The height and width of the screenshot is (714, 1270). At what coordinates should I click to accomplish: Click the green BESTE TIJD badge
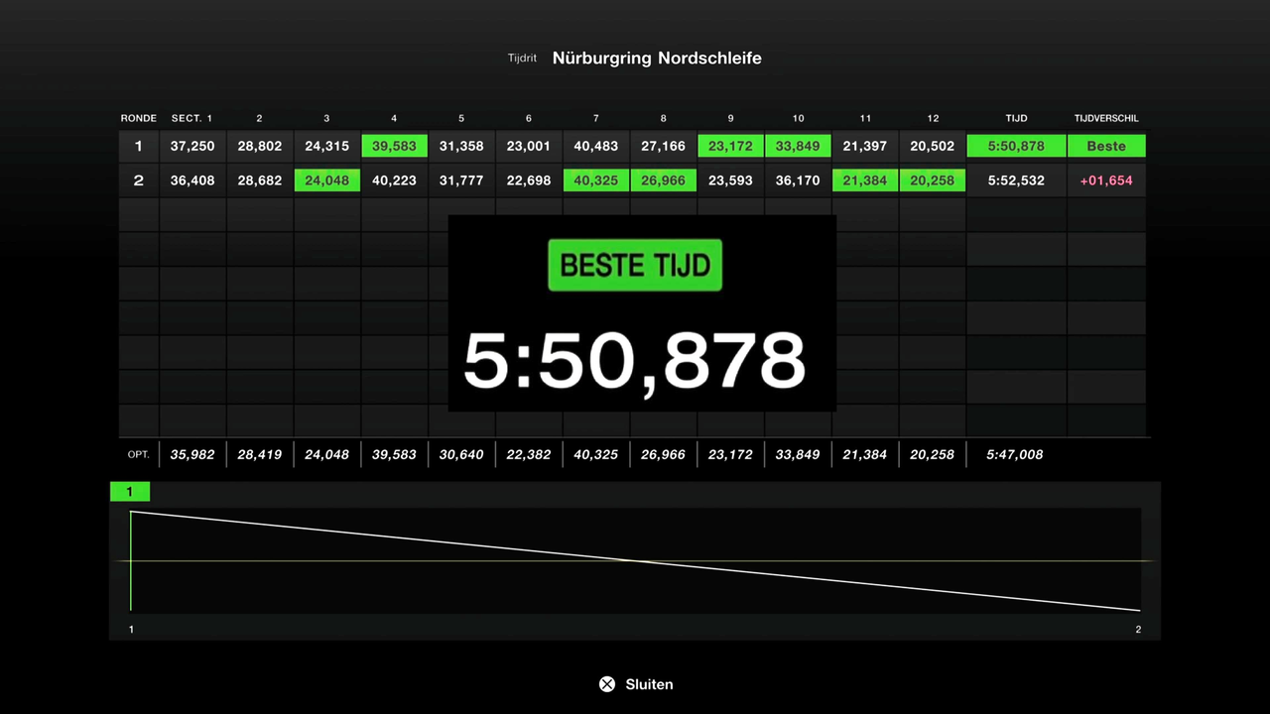point(635,265)
